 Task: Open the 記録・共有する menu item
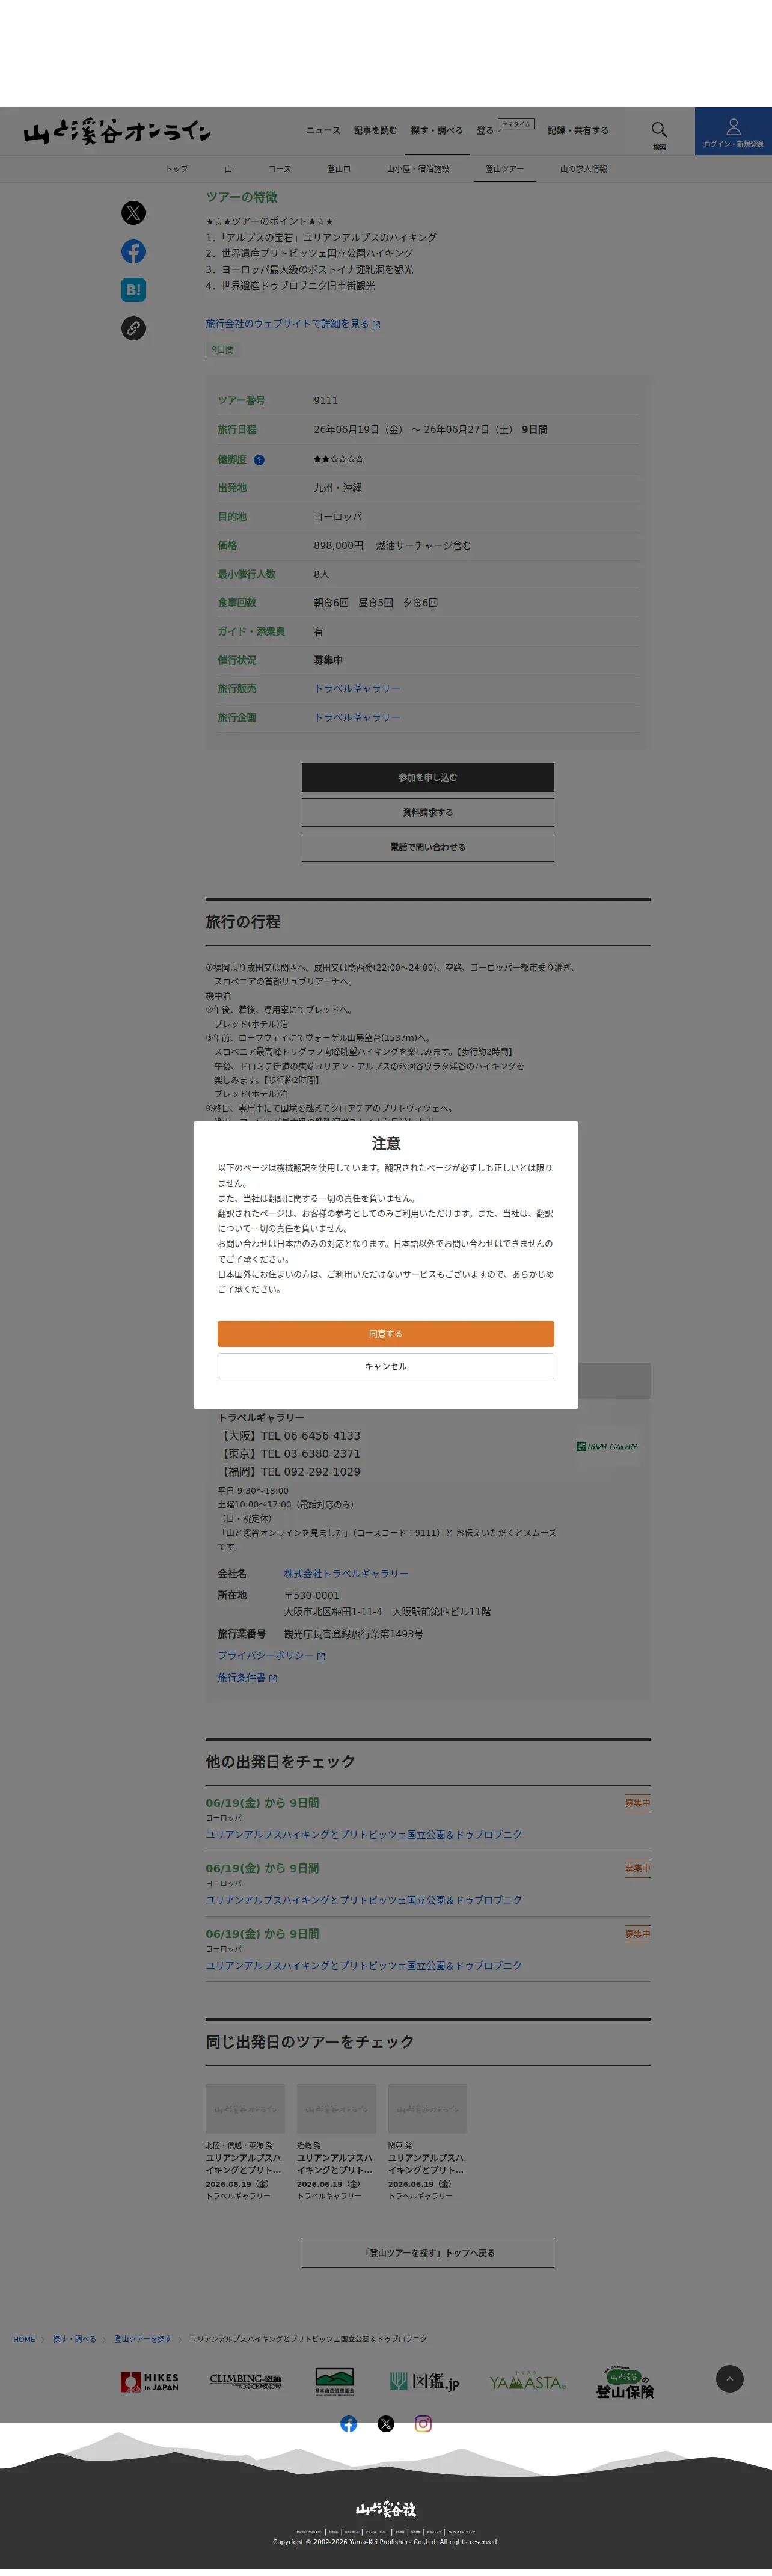tap(578, 130)
